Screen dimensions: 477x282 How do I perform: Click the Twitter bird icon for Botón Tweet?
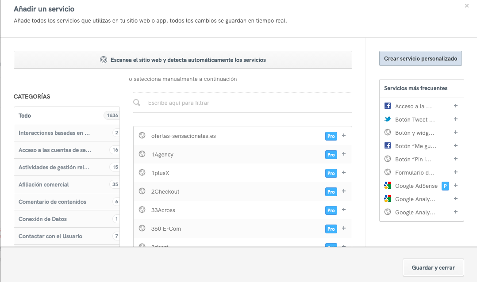(388, 119)
